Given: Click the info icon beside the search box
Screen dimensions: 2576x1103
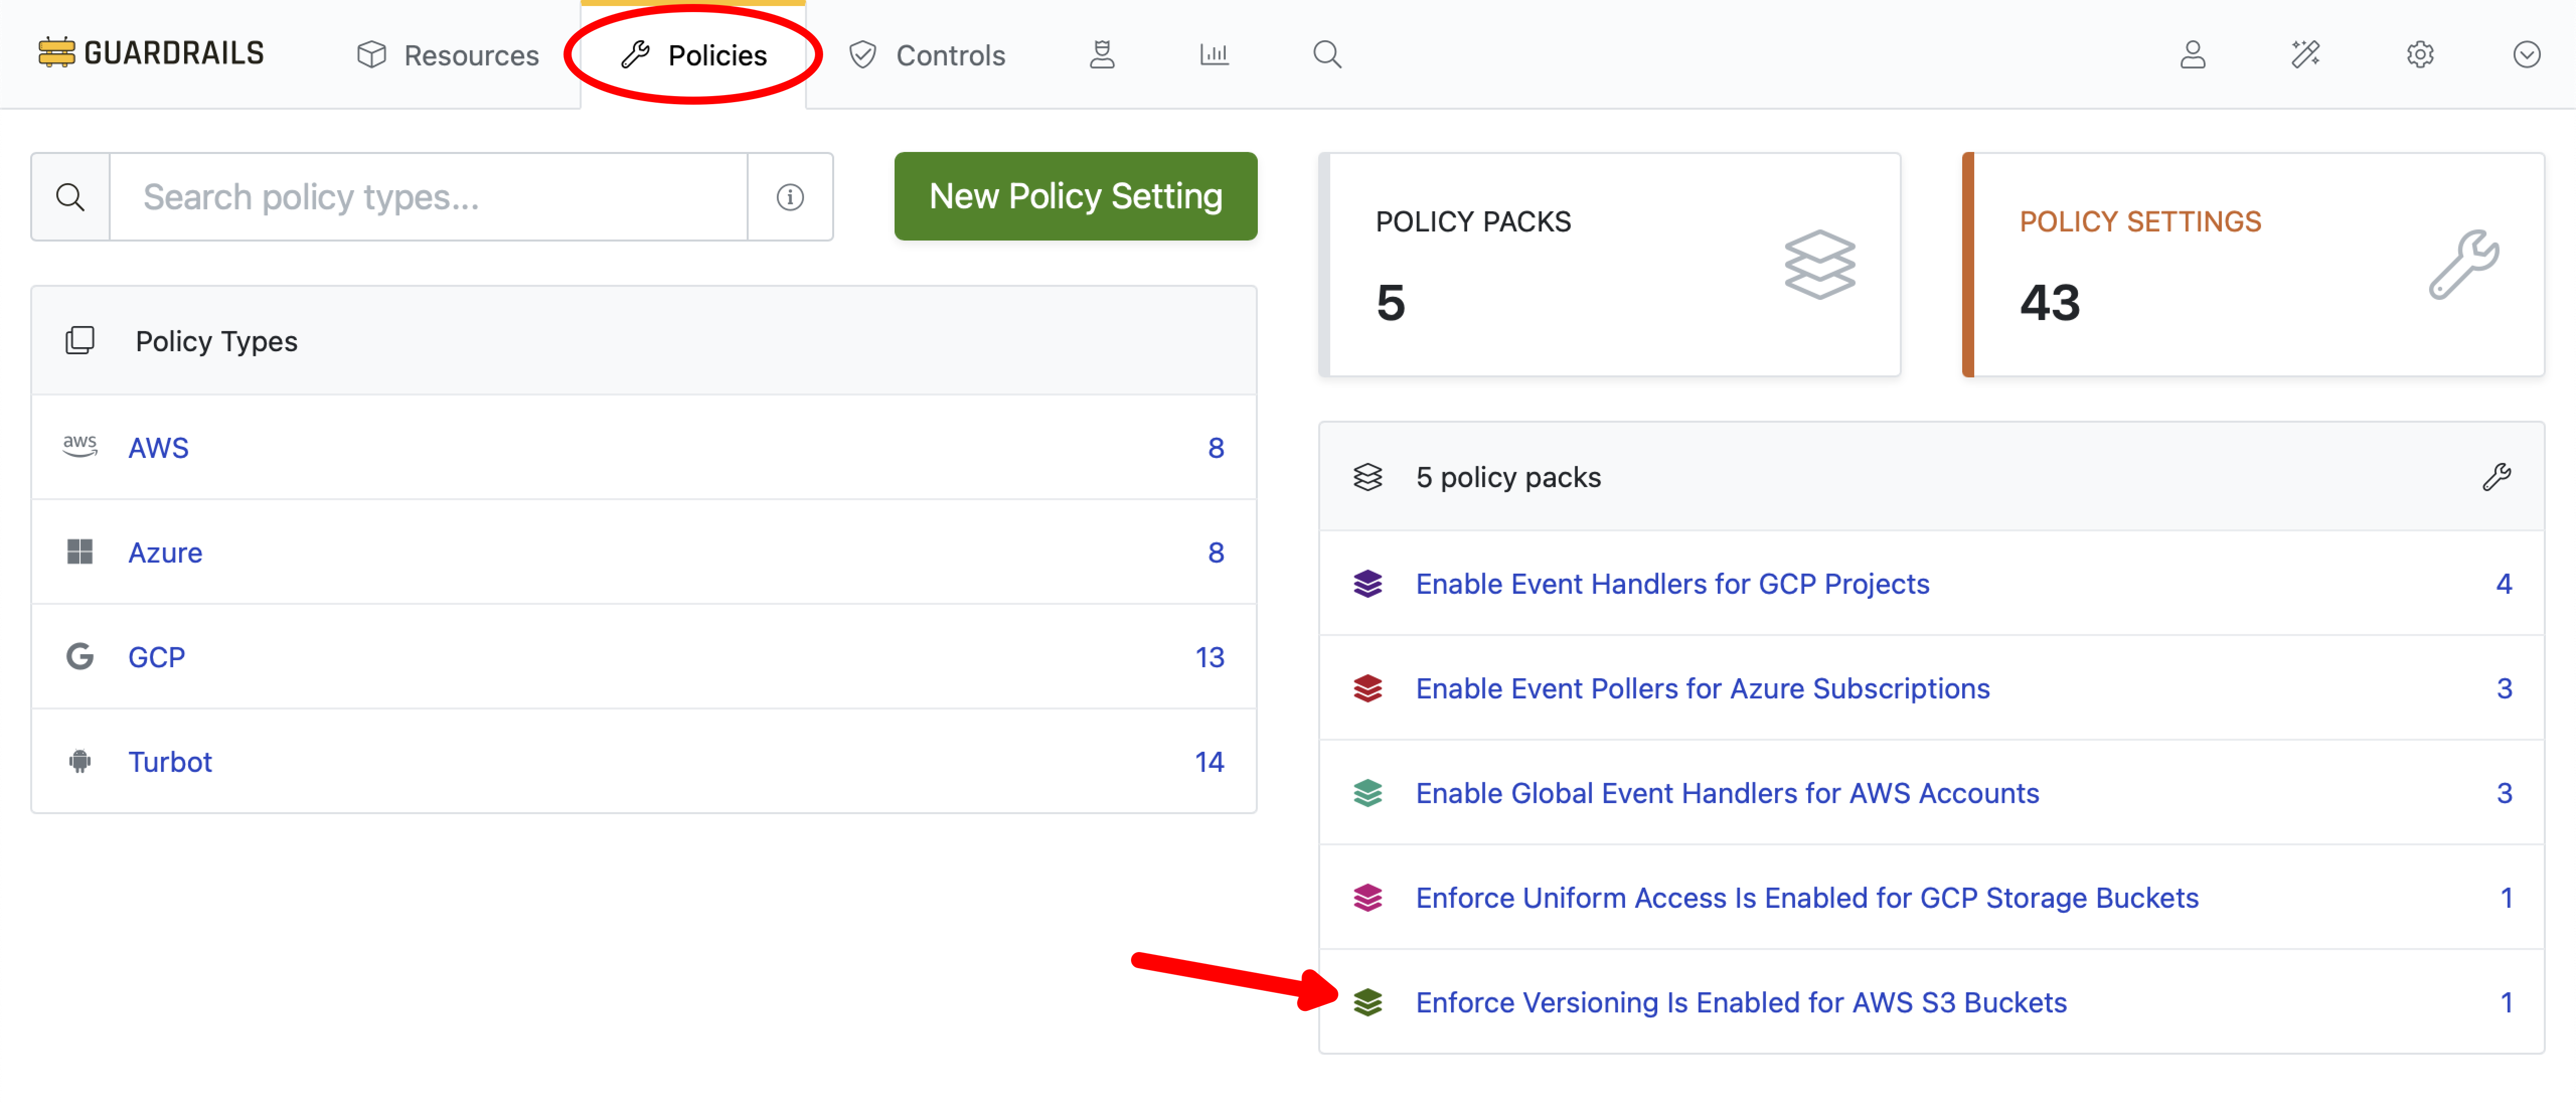Looking at the screenshot, I should (790, 197).
